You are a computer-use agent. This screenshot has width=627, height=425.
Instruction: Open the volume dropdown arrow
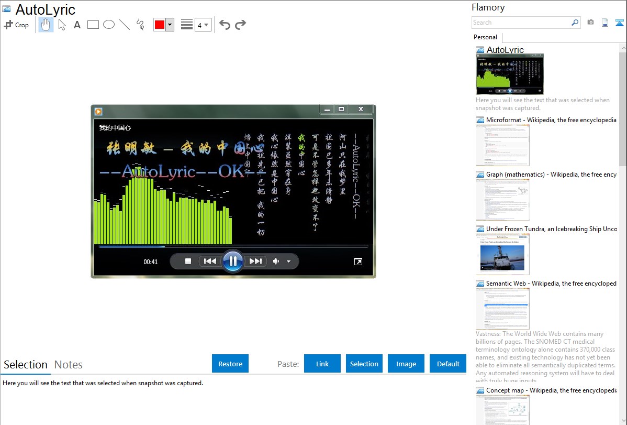[289, 261]
